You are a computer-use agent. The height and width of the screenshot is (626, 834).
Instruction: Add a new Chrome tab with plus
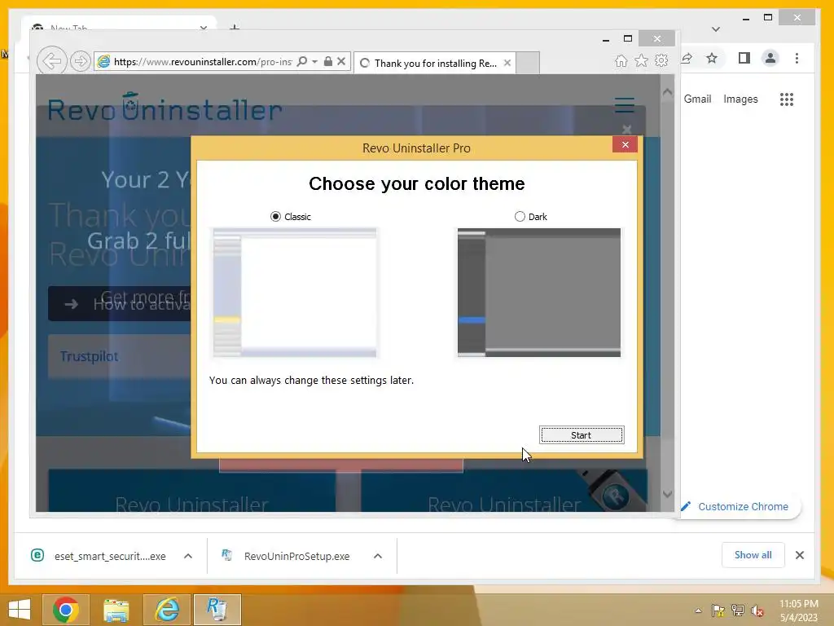pyautogui.click(x=235, y=27)
